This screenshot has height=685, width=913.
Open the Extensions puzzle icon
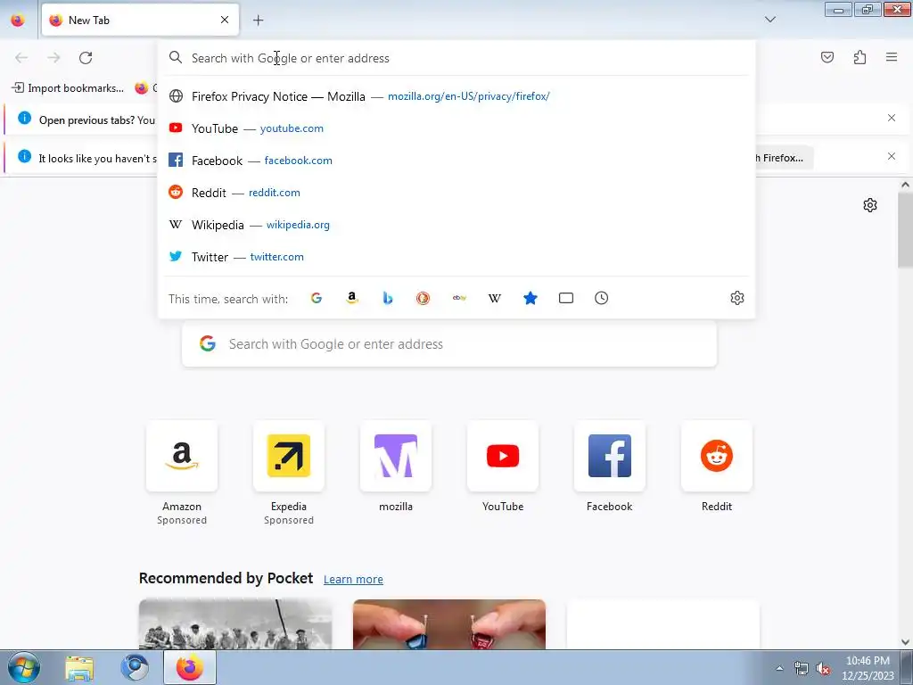tap(860, 57)
